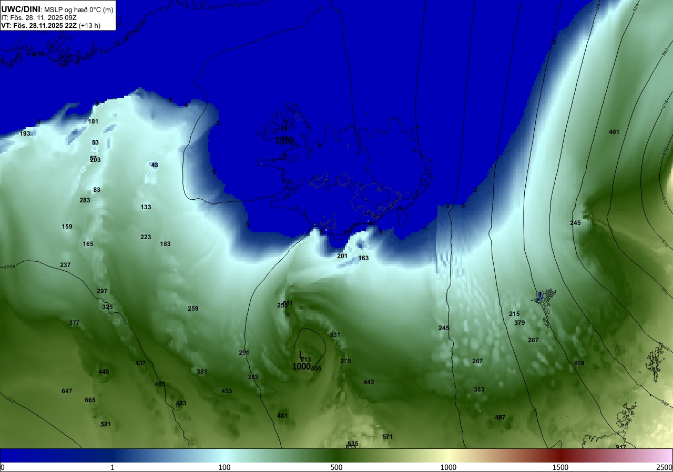Pick the 665 value label
This screenshot has width=673, height=472.
pyautogui.click(x=90, y=400)
